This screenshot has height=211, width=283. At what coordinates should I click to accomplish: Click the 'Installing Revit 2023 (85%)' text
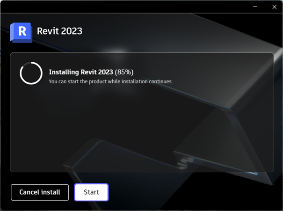(91, 72)
